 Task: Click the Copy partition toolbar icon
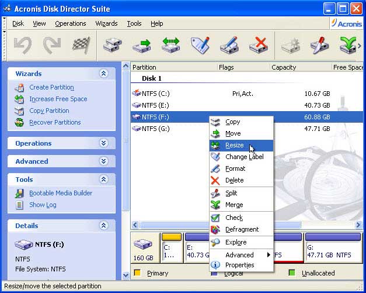[x=113, y=45]
